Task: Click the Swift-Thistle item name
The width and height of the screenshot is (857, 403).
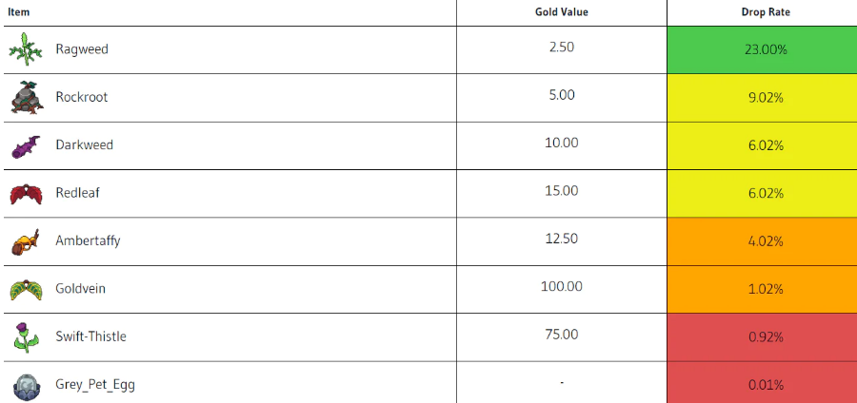Action: [90, 336]
